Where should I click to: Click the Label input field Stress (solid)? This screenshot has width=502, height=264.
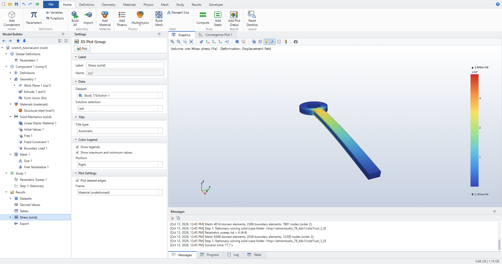coord(125,65)
